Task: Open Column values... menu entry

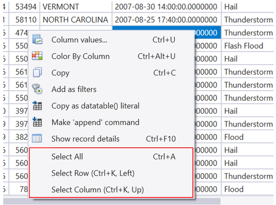Action: tap(111, 40)
